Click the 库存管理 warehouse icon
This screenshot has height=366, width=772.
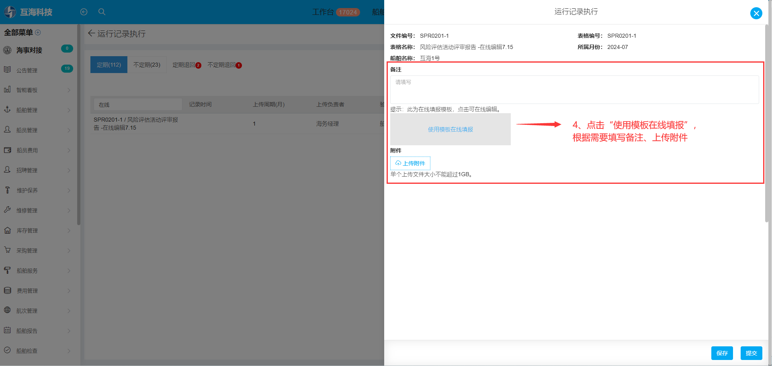pos(7,230)
